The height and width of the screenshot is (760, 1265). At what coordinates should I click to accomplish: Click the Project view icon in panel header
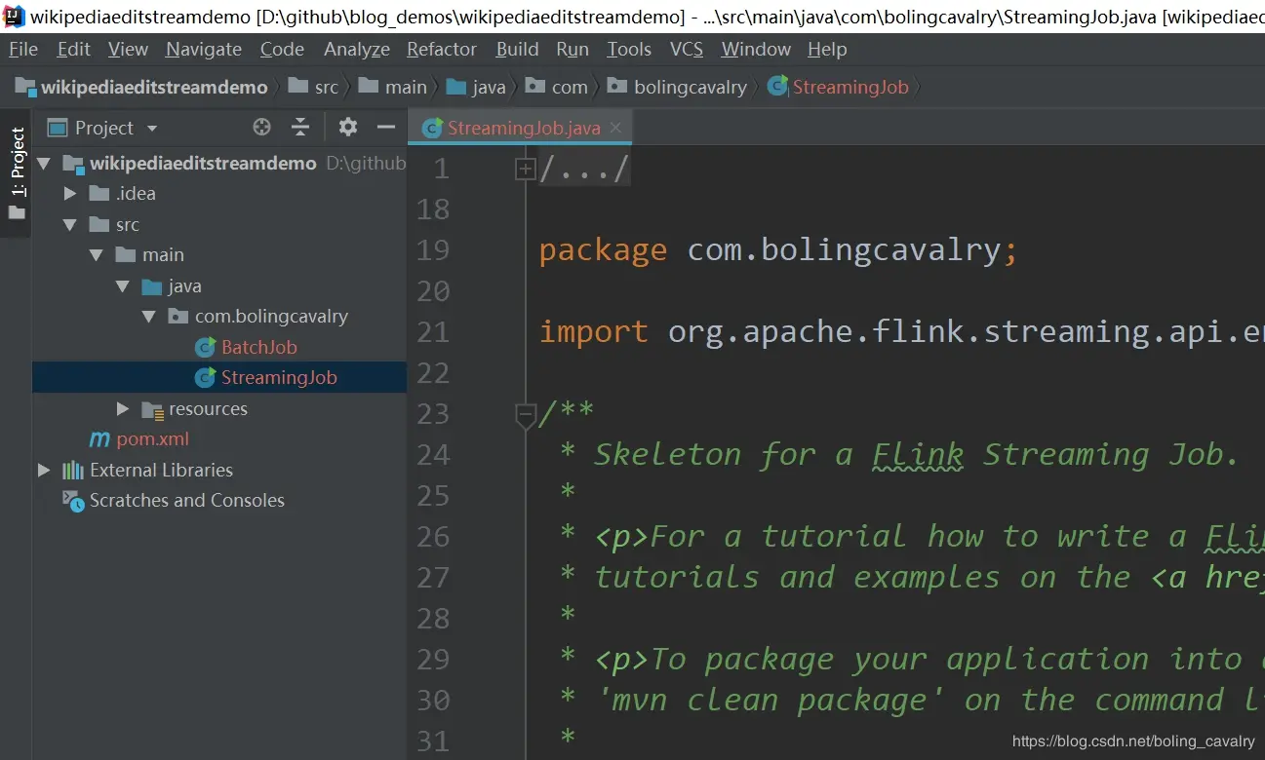click(x=58, y=128)
